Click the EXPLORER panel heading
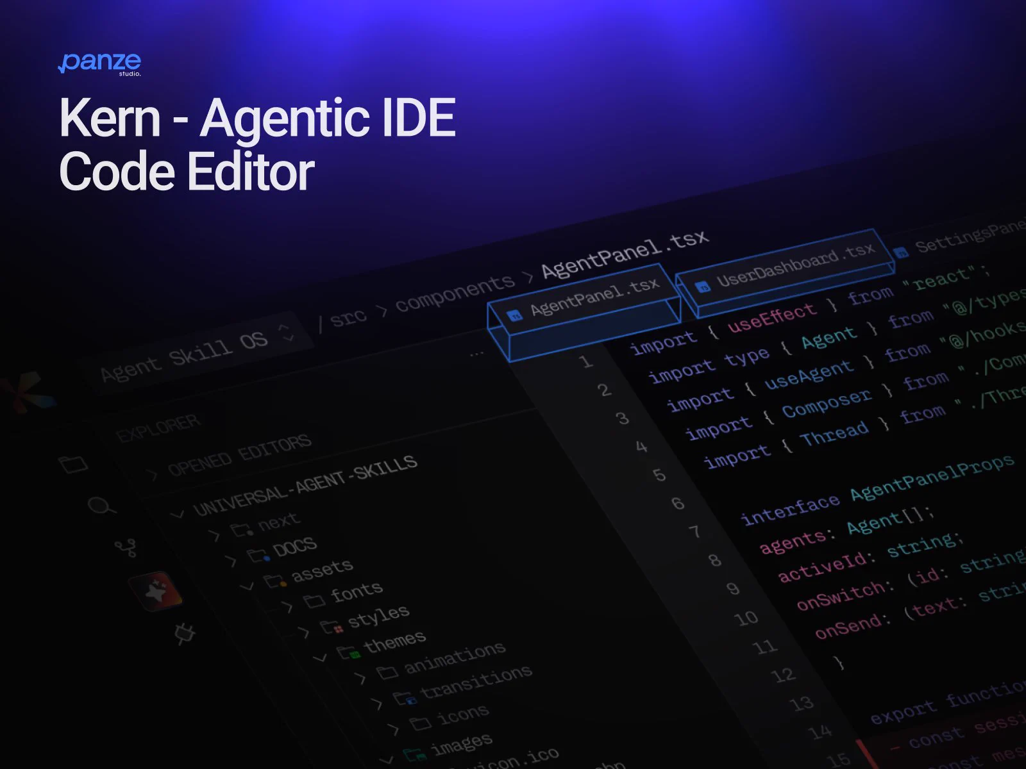Viewport: 1026px width, 769px height. tap(158, 429)
